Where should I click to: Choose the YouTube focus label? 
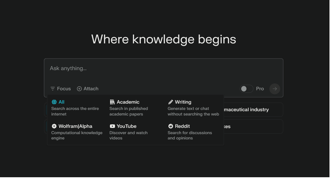point(127,126)
